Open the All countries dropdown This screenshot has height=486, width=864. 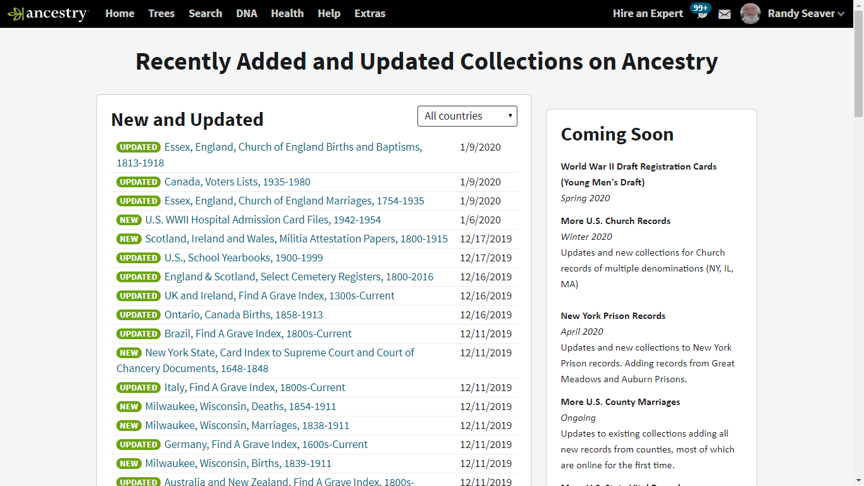467,116
